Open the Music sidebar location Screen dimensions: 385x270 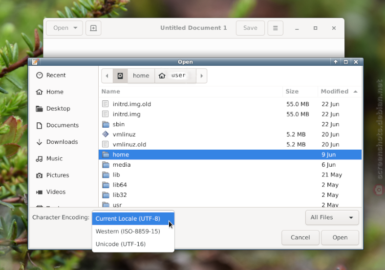click(64, 158)
